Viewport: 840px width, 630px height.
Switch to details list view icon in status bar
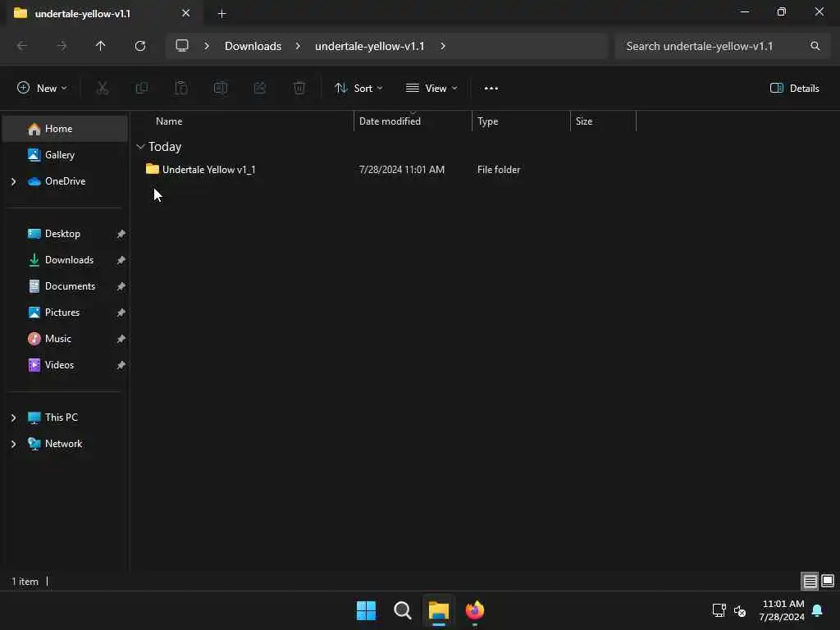tap(810, 581)
